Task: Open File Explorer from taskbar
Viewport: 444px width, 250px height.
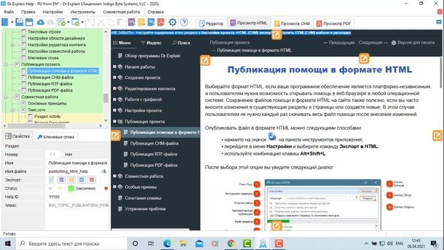Action: coord(183,244)
